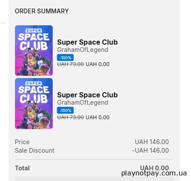
Task: Click the second Super Space Club title
Action: click(87, 95)
